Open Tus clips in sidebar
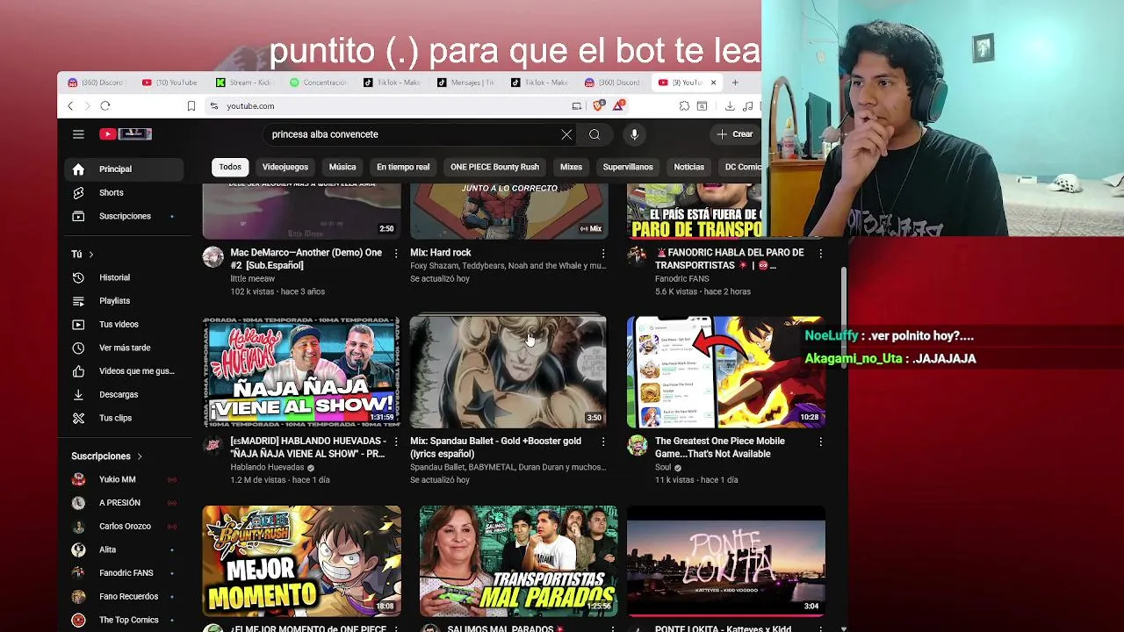 coord(124,418)
